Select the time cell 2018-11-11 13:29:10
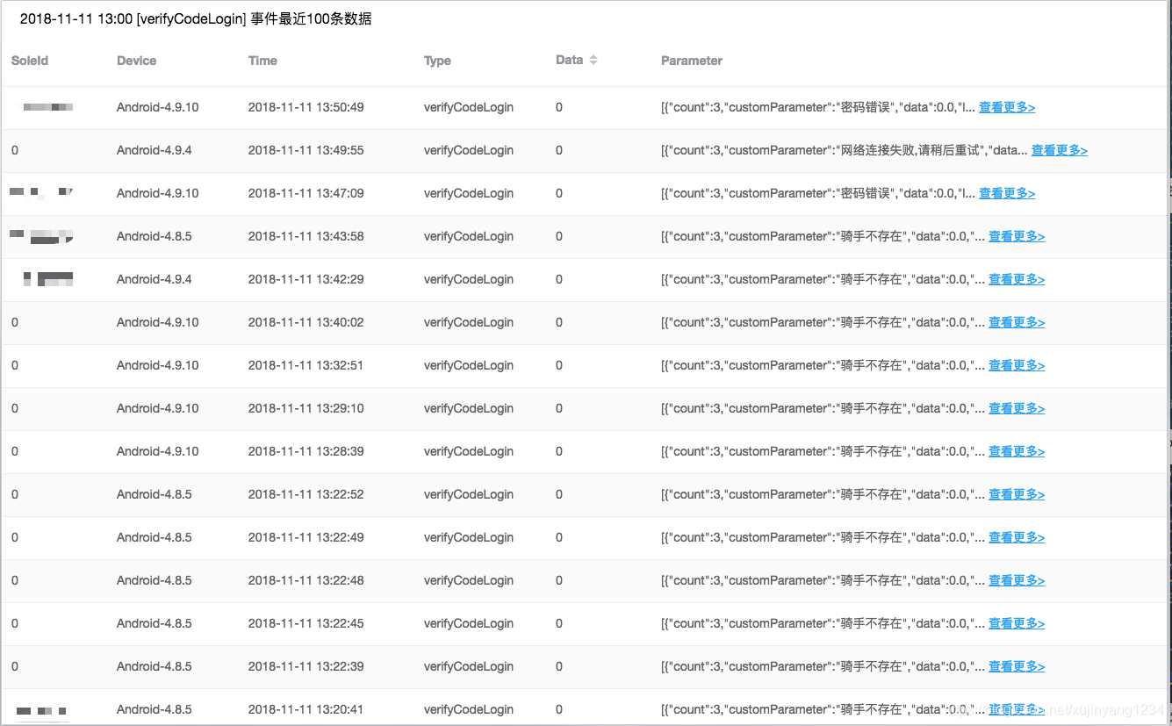The height and width of the screenshot is (726, 1172). [306, 408]
